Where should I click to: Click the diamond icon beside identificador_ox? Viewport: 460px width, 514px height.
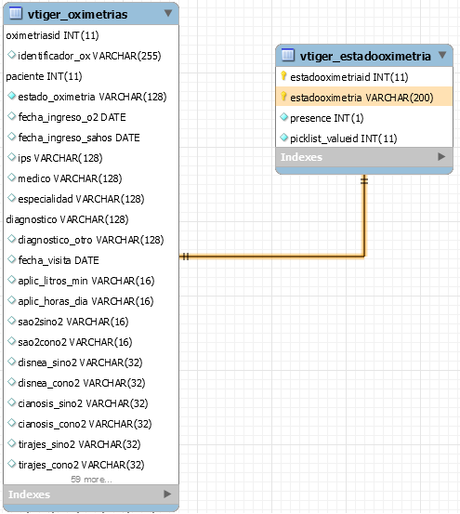[12, 55]
